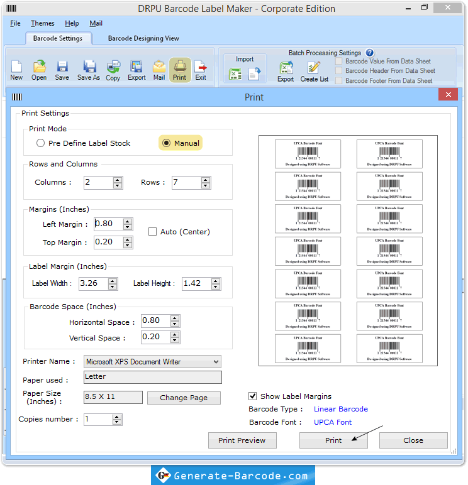
Task: Click the barcode app icon in the main title bar
Action: point(11,8)
